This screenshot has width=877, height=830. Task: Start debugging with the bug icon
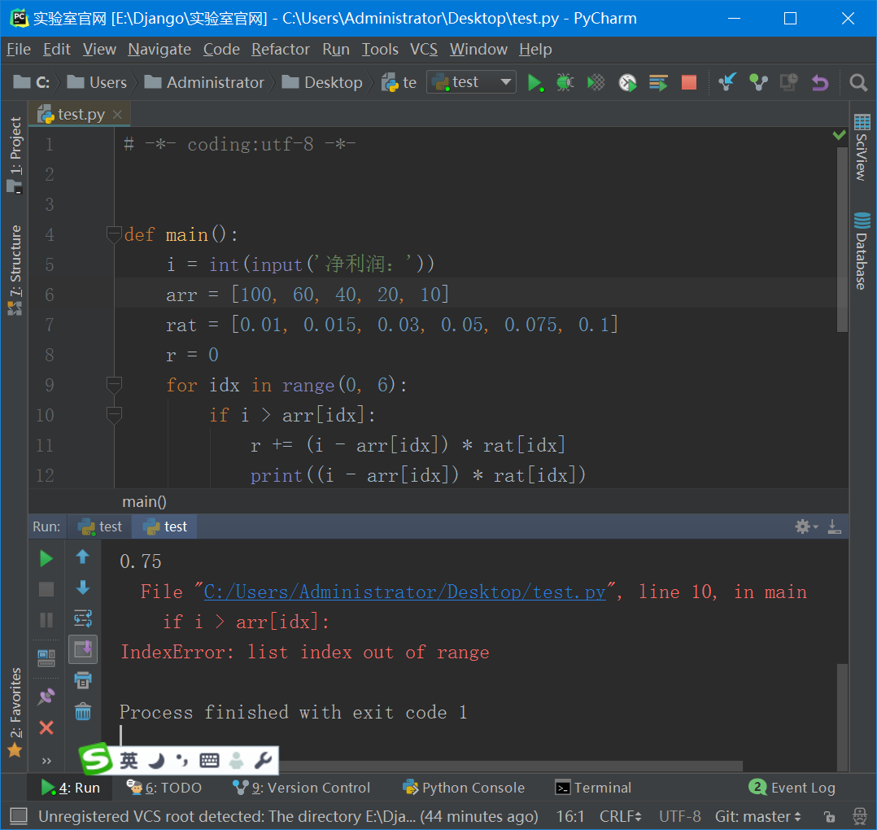(x=565, y=83)
